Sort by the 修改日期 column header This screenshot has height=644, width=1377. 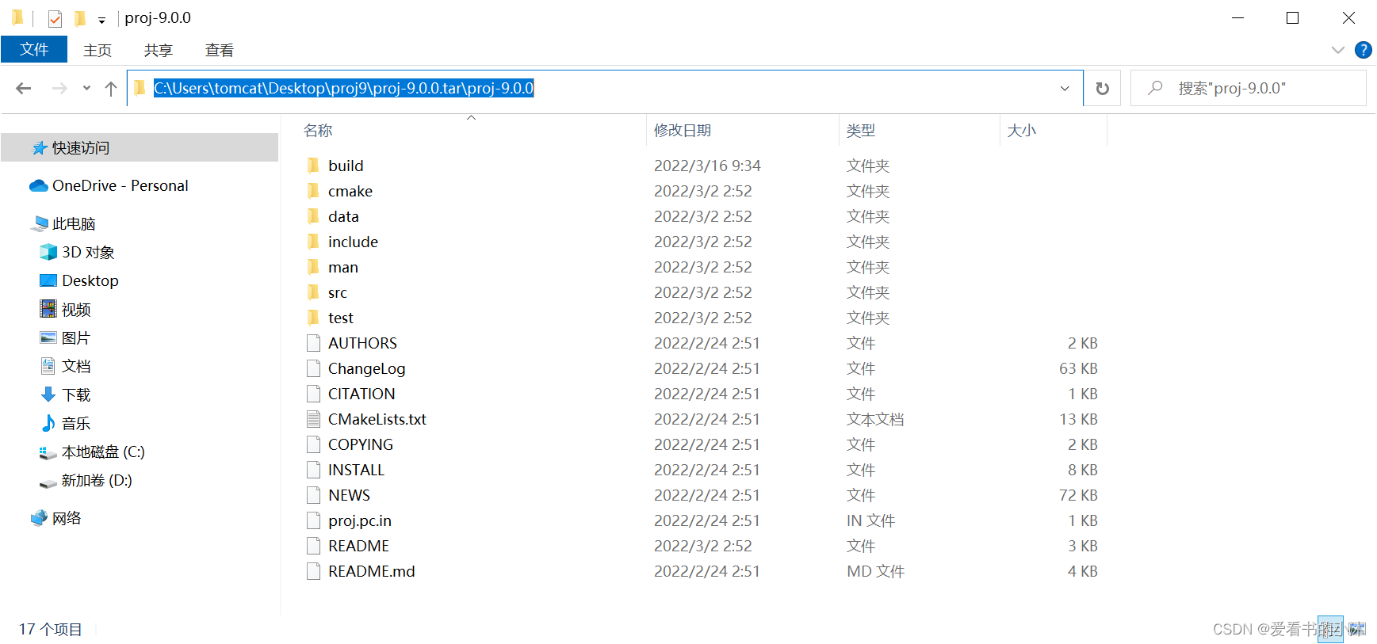pyautogui.click(x=683, y=131)
